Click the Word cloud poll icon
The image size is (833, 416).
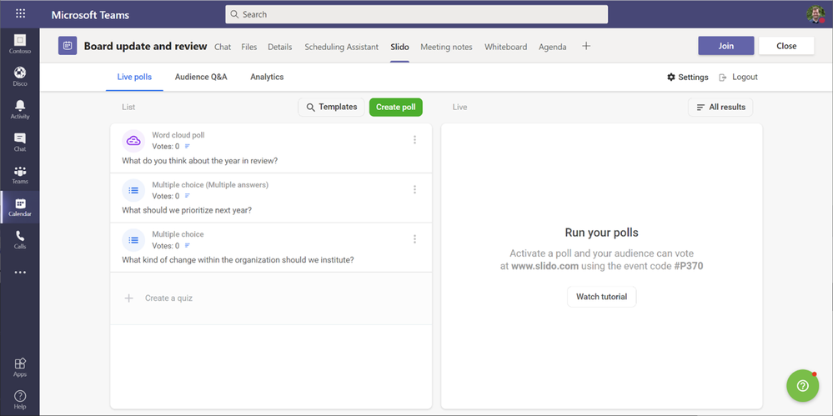(133, 141)
